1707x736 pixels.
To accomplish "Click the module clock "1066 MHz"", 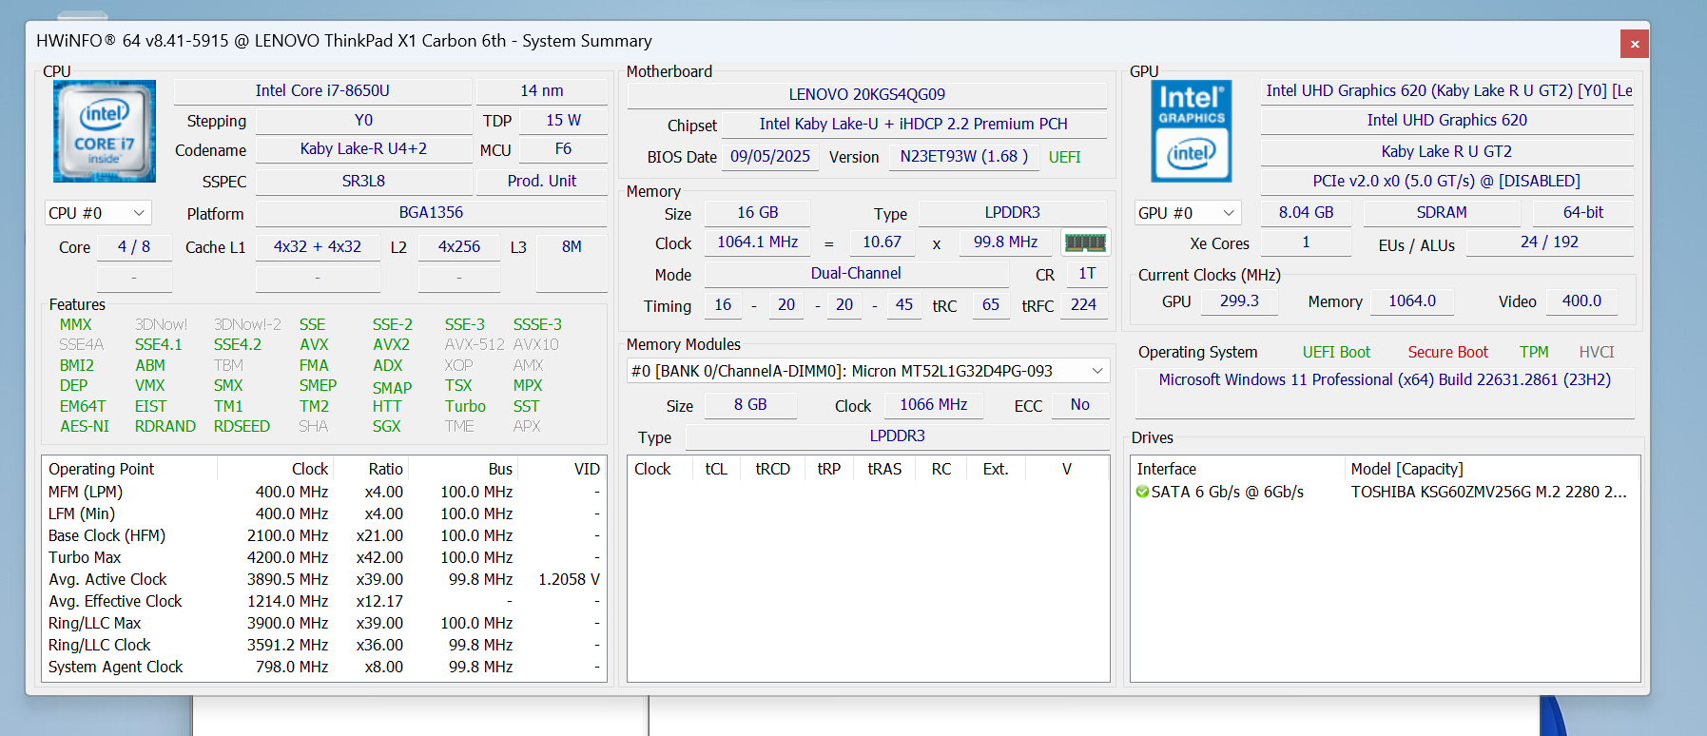I will (x=934, y=405).
